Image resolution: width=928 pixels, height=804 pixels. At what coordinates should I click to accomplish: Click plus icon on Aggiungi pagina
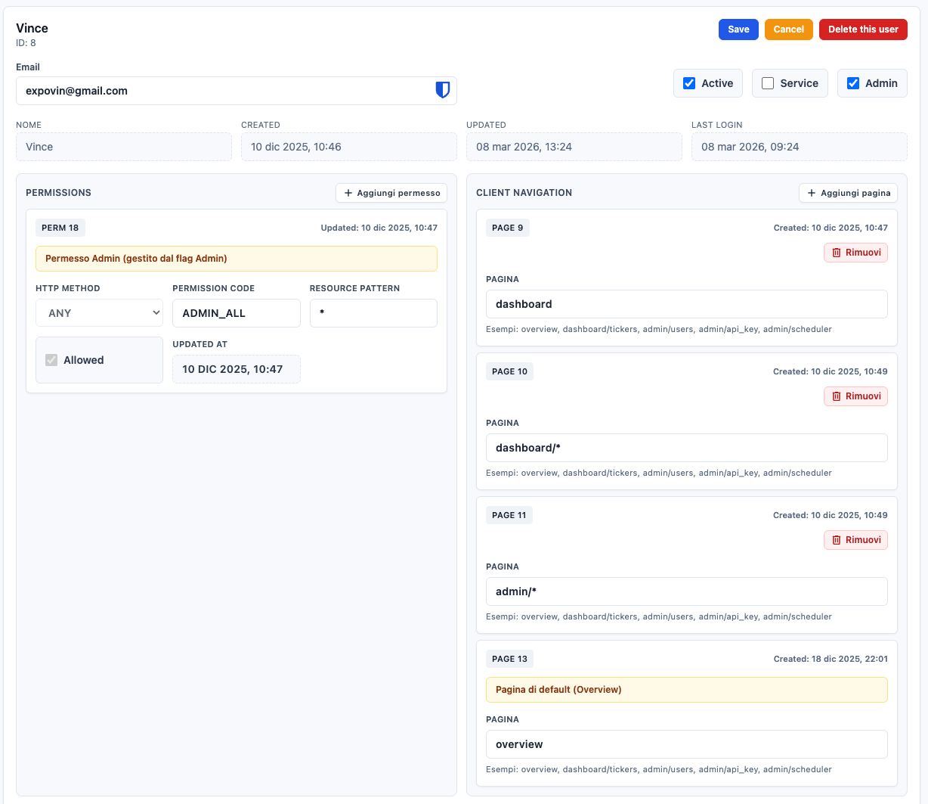point(812,193)
